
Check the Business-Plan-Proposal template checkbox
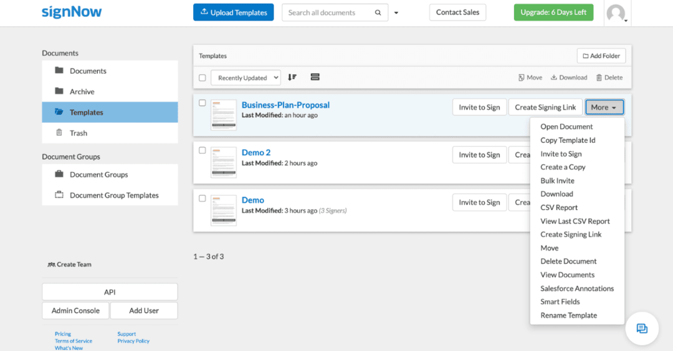point(202,103)
